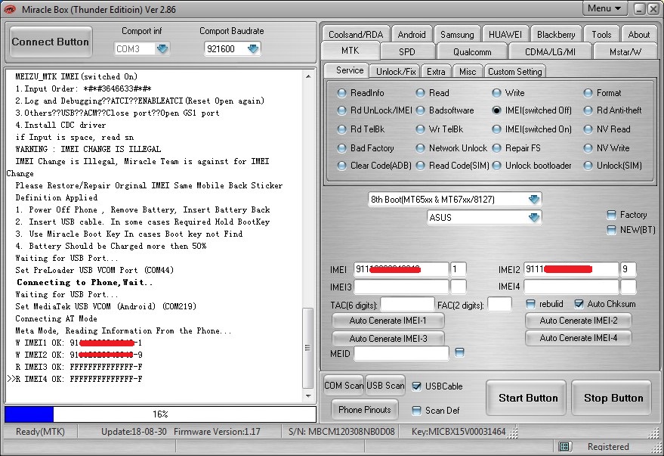This screenshot has width=664, height=456.
Task: Open the Comport Baudrate 921600 dropdown
Action: click(x=253, y=48)
